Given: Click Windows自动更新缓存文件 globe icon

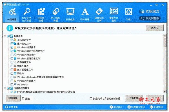Looking at the screenshot, I should [x=15, y=51].
